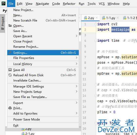
Task: Click the floppy disk icon beside Save All
Action: [x=10, y=70]
